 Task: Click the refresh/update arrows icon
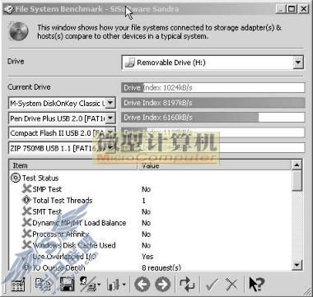pyautogui.click(x=187, y=285)
